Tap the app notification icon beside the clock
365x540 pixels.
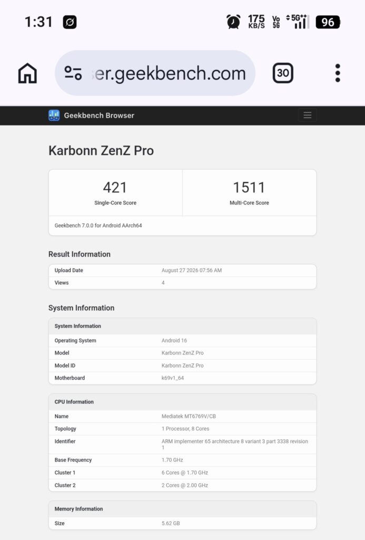[70, 22]
